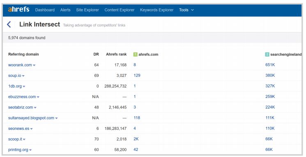Go to Site Explorer

tap(87, 10)
